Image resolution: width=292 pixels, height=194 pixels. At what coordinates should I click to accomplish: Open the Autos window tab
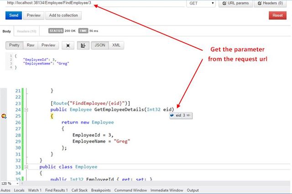pyautogui.click(x=5, y=190)
